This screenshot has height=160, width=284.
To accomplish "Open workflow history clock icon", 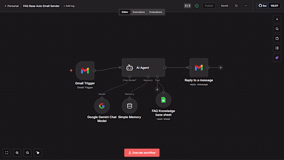I will [236, 6].
